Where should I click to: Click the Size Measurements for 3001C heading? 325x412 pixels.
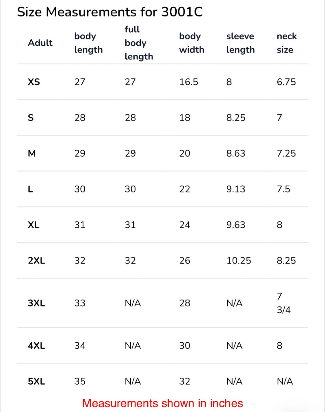click(x=110, y=12)
